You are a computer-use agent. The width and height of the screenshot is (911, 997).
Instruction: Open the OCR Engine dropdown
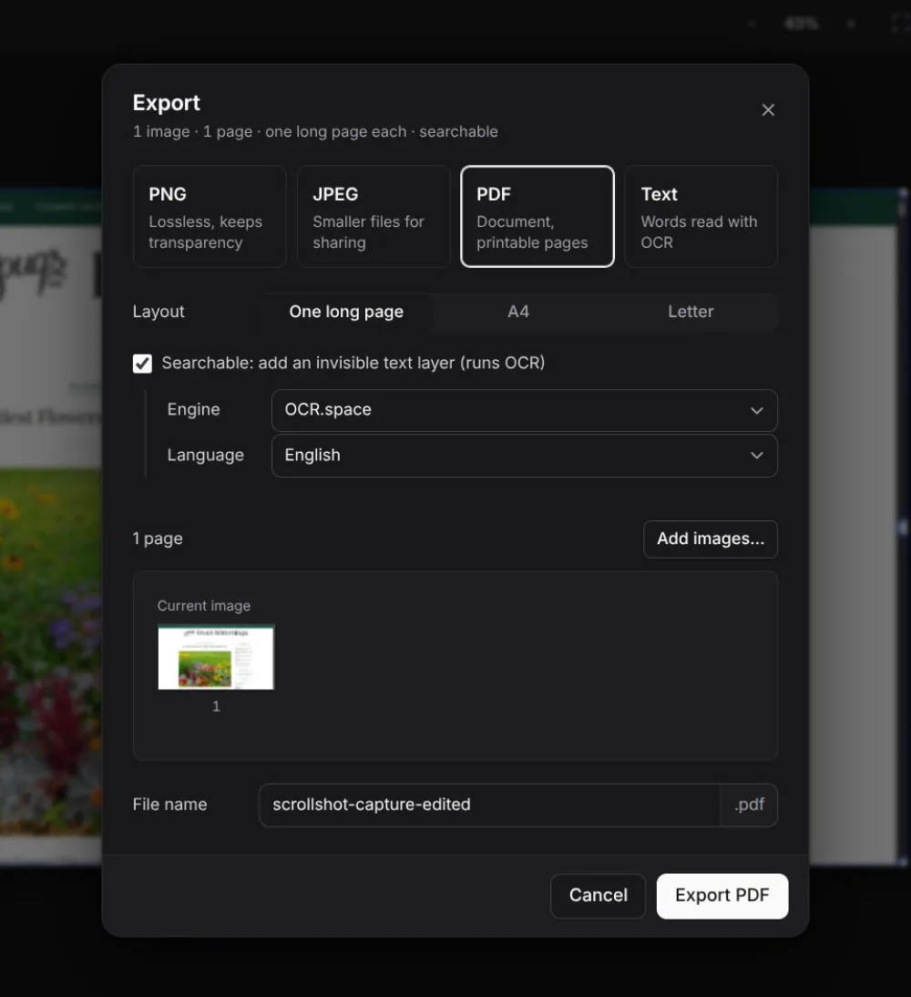[525, 410]
